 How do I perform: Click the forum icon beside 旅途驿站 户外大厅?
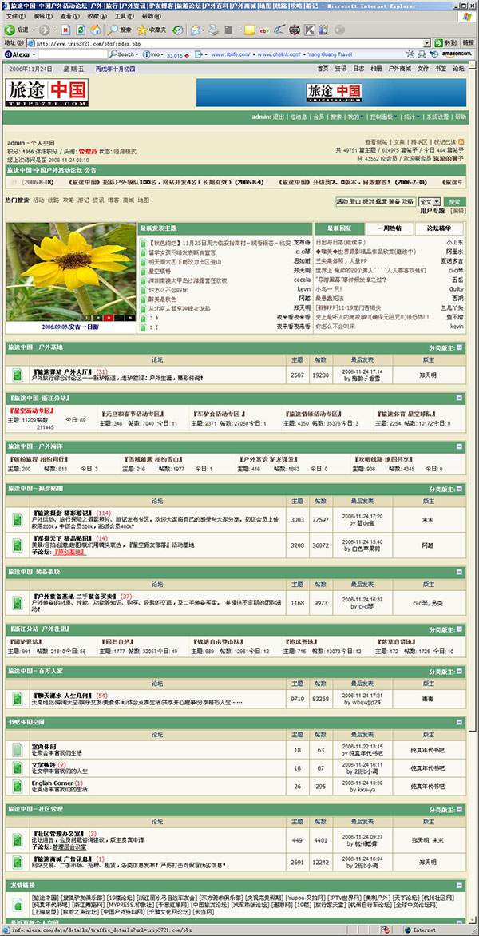pos(18,375)
